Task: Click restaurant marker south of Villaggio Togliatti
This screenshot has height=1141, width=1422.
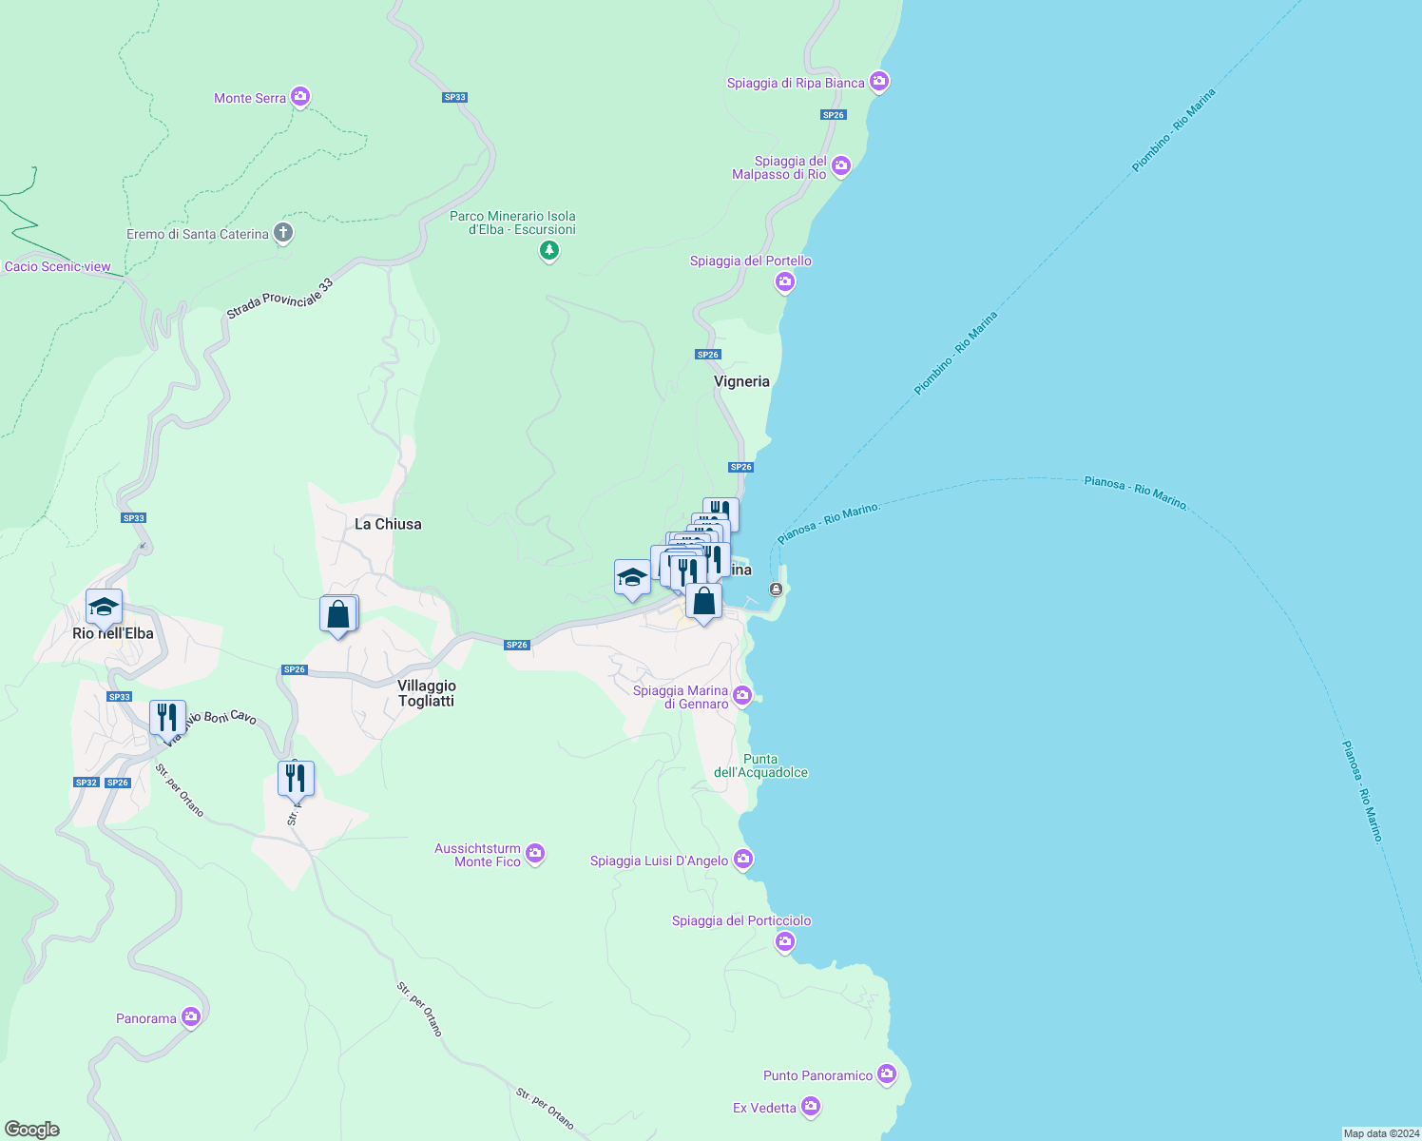Action: [296, 780]
